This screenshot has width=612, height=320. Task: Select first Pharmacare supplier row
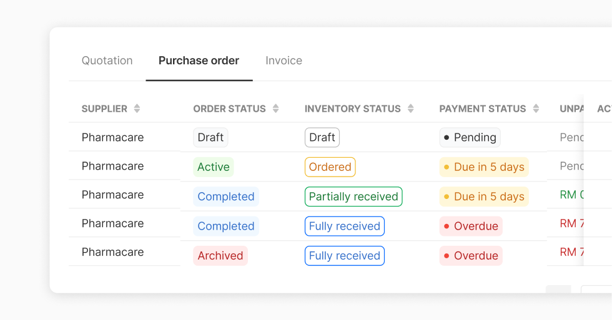coord(112,137)
